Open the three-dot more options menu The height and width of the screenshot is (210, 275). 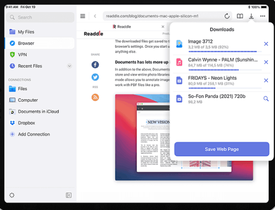pos(262,16)
